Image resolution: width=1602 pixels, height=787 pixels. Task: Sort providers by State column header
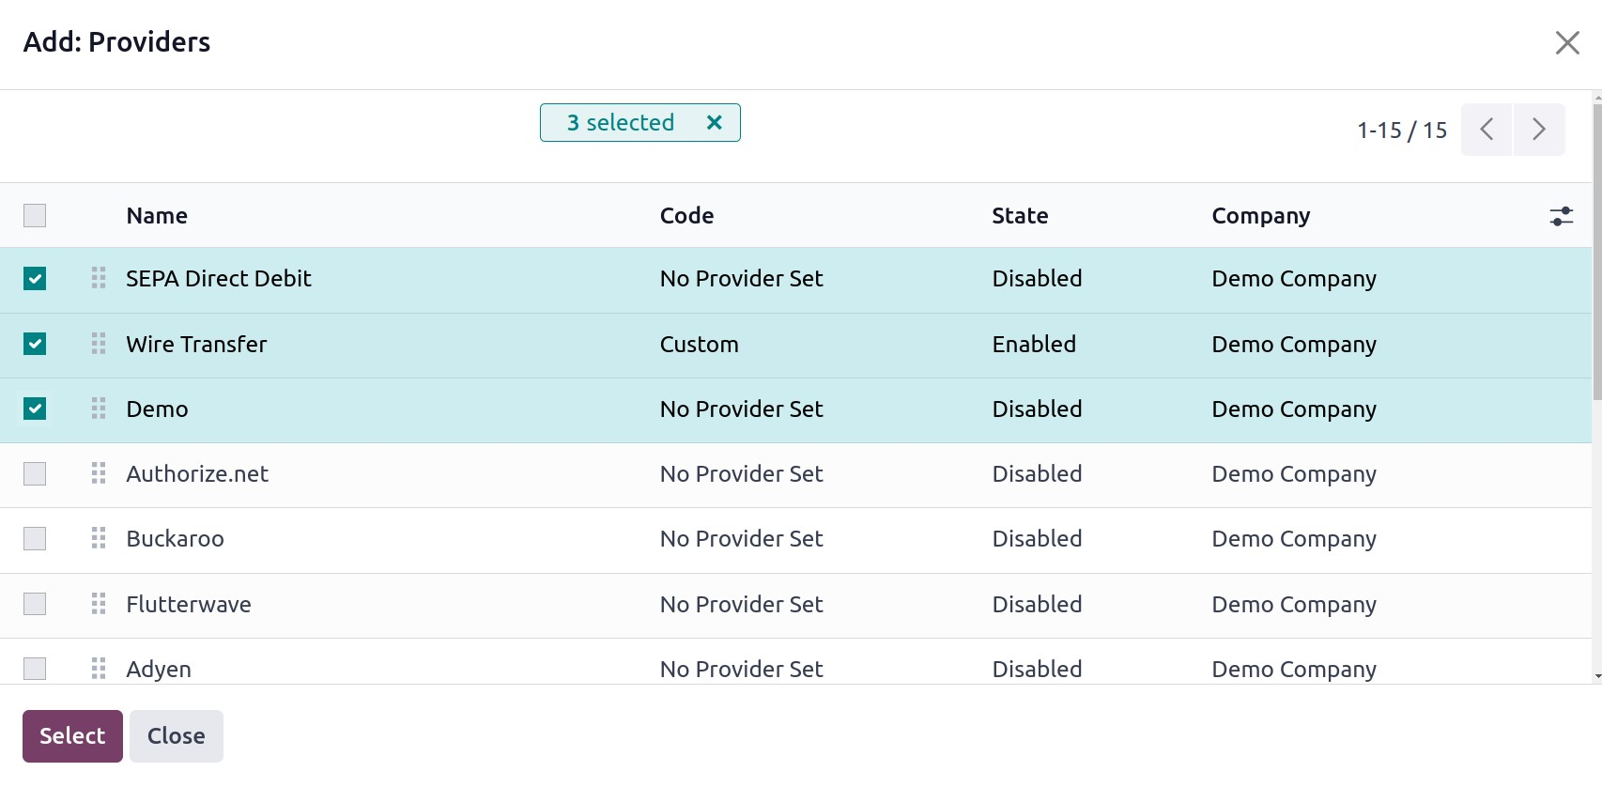1020,216
